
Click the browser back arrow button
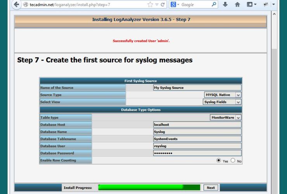(x=16, y=5)
